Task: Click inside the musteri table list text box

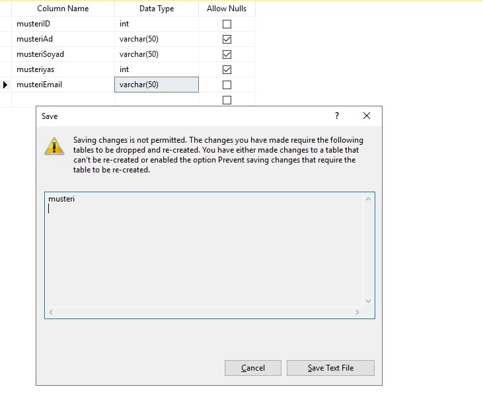Action: pos(198,251)
